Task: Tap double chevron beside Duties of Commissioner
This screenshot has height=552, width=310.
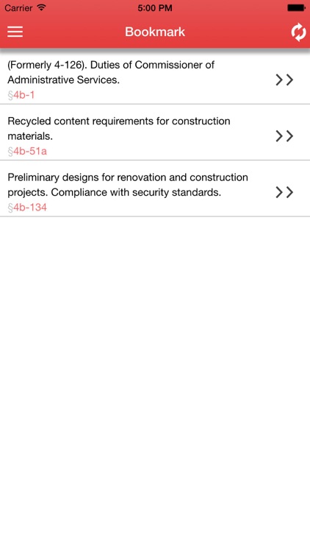Action: (x=284, y=80)
